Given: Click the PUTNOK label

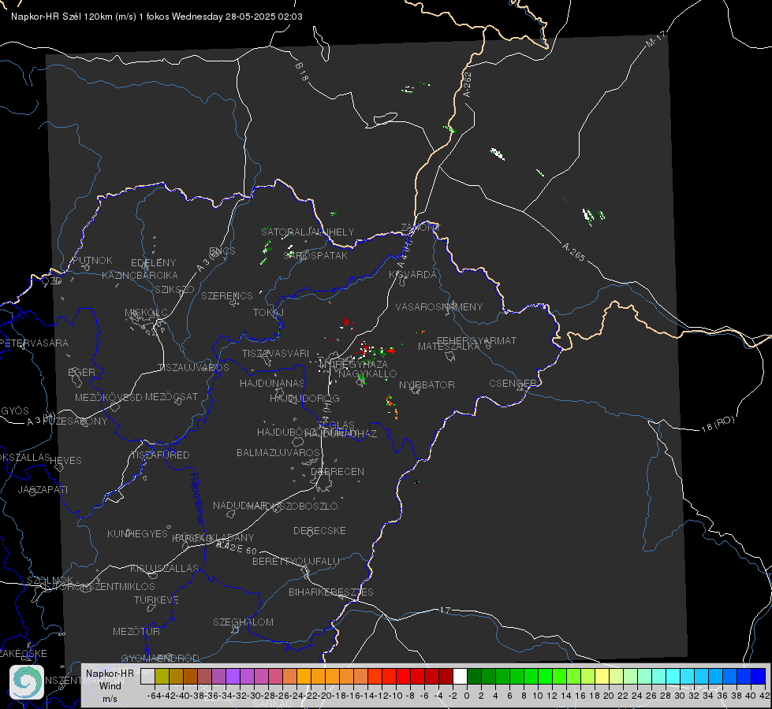Looking at the screenshot, I should [x=92, y=260].
